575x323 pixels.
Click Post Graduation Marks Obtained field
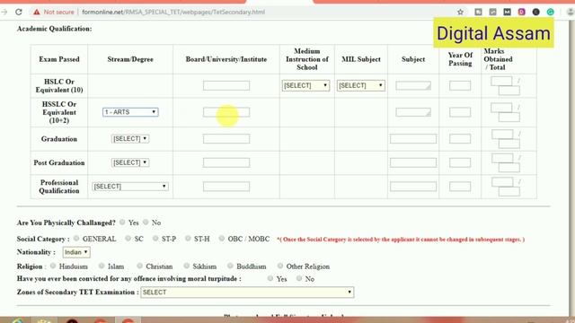pyautogui.click(x=502, y=158)
